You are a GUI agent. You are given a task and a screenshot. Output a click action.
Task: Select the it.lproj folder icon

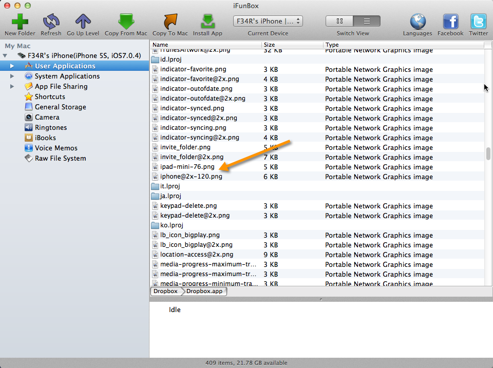click(x=155, y=186)
